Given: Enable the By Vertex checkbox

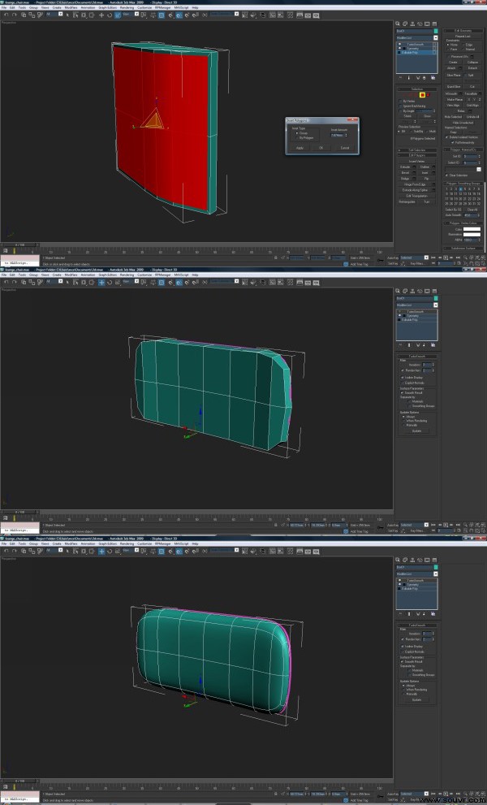Looking at the screenshot, I should [x=401, y=102].
